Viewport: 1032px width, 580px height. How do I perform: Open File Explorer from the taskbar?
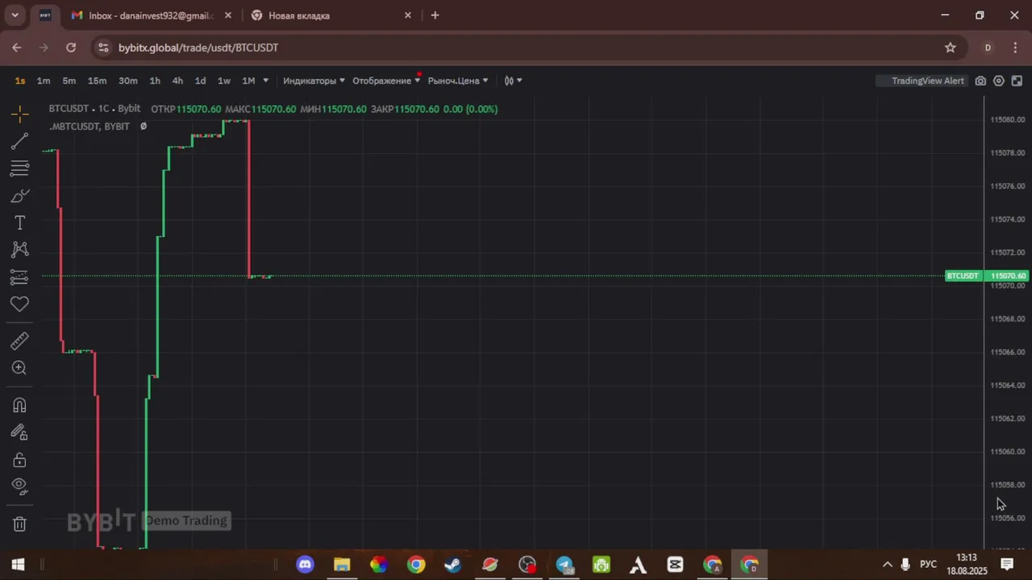342,565
